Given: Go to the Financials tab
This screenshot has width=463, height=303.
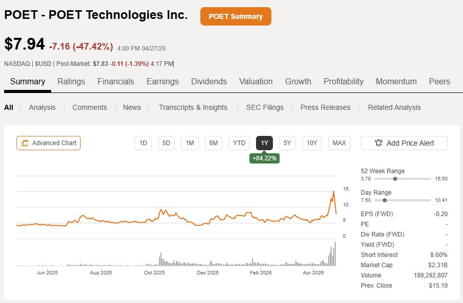Looking at the screenshot, I should 115,82.
